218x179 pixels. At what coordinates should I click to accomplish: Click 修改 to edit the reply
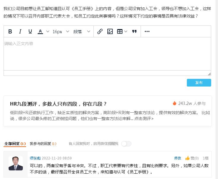point(178,158)
